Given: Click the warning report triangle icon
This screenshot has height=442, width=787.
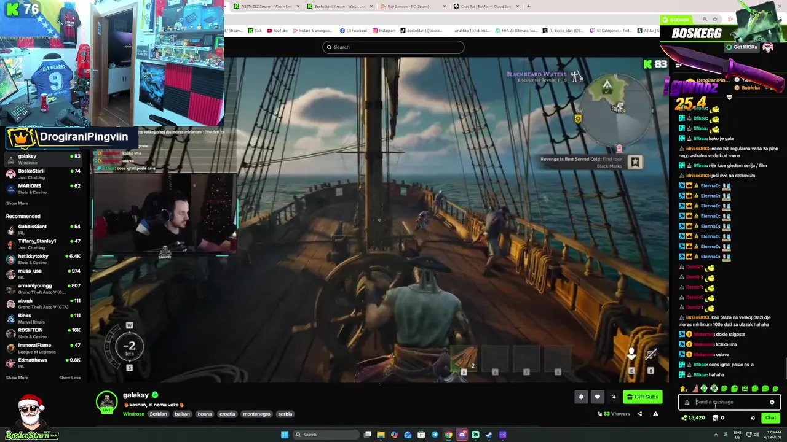Looking at the screenshot, I should point(655,414).
